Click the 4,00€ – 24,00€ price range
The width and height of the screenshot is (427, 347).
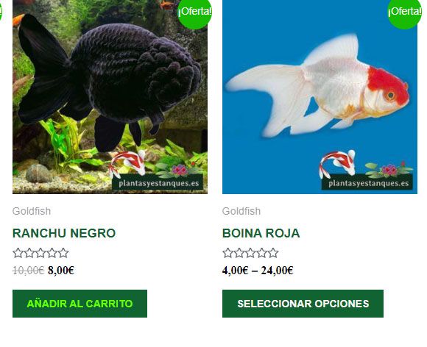click(258, 271)
